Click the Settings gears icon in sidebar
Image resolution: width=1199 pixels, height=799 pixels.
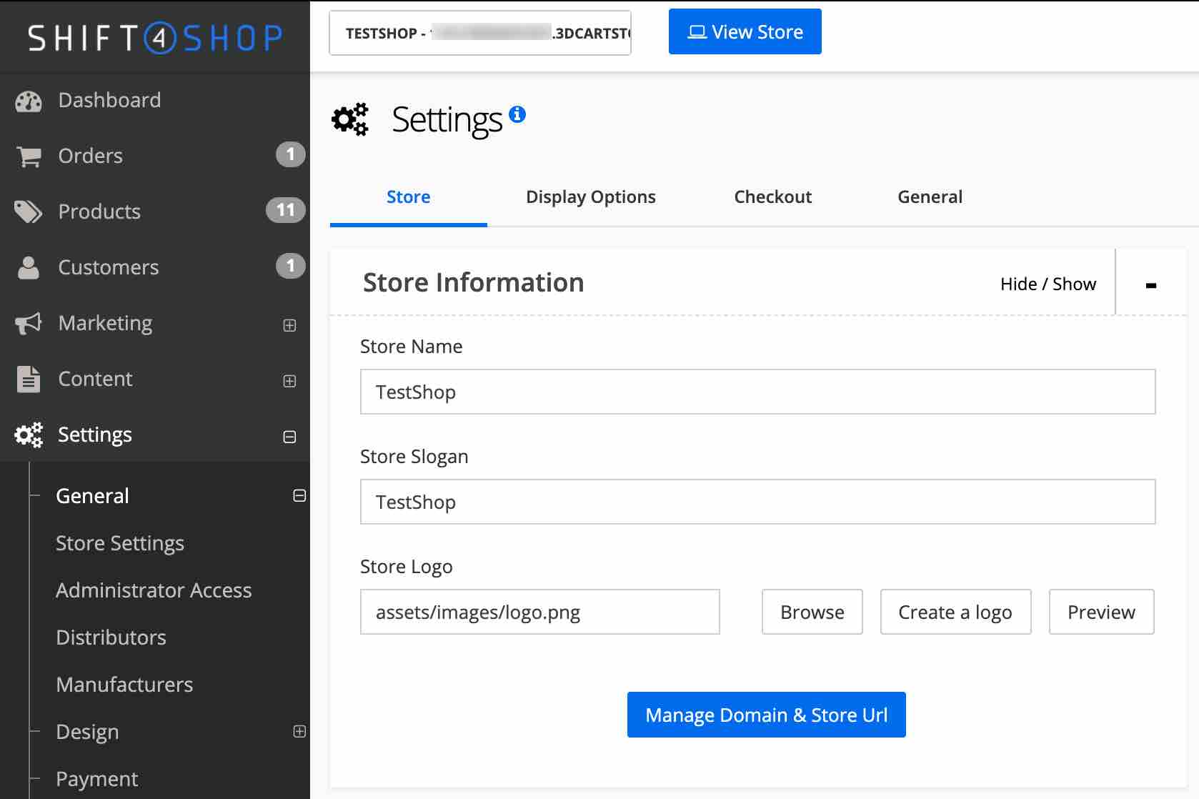point(27,435)
